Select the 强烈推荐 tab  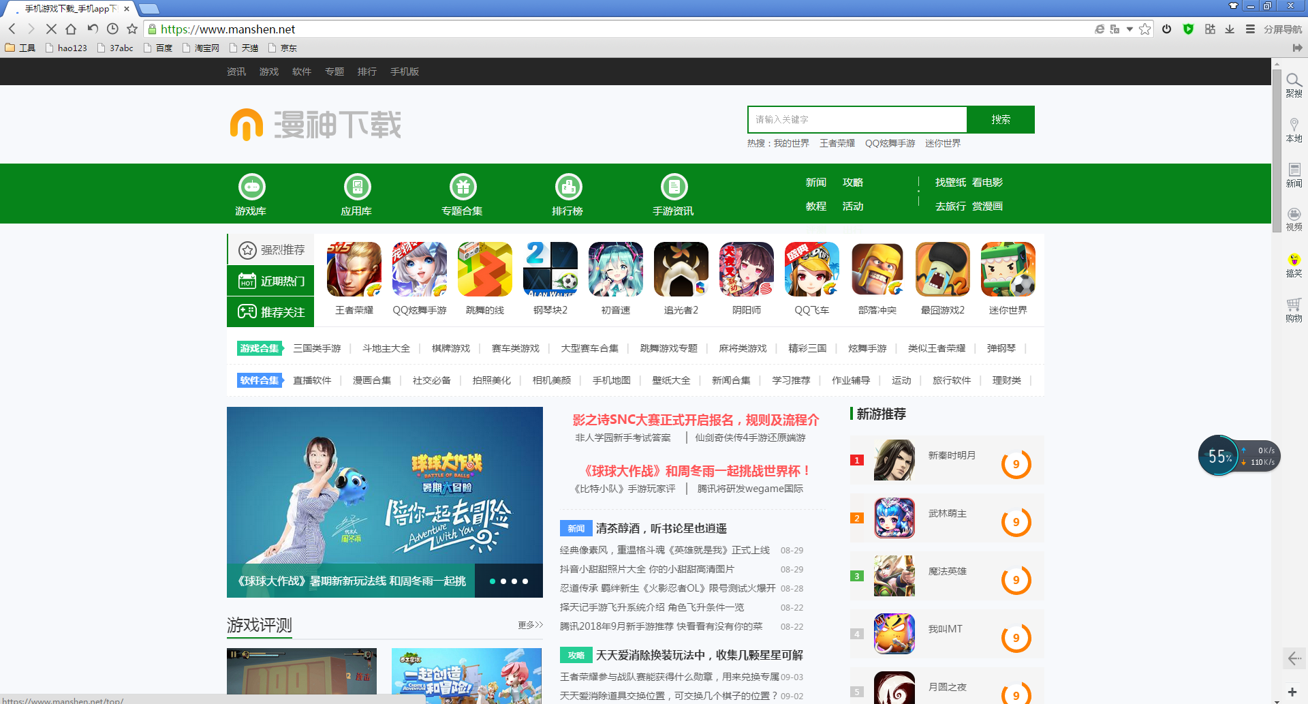pos(270,249)
